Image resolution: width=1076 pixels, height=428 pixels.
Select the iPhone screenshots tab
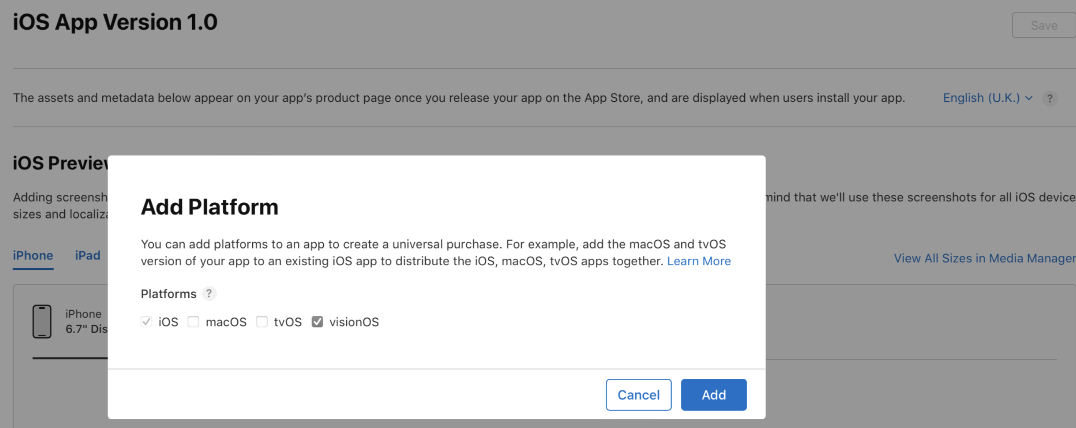[33, 255]
